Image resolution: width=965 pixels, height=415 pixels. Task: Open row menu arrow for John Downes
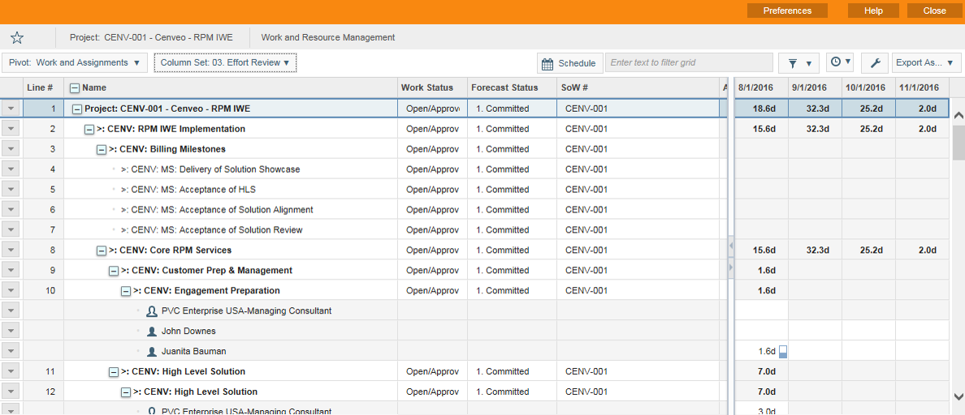tap(11, 332)
